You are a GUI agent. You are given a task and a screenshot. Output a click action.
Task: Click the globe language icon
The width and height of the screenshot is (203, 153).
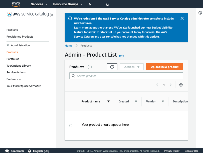pyautogui.click(x=30, y=151)
